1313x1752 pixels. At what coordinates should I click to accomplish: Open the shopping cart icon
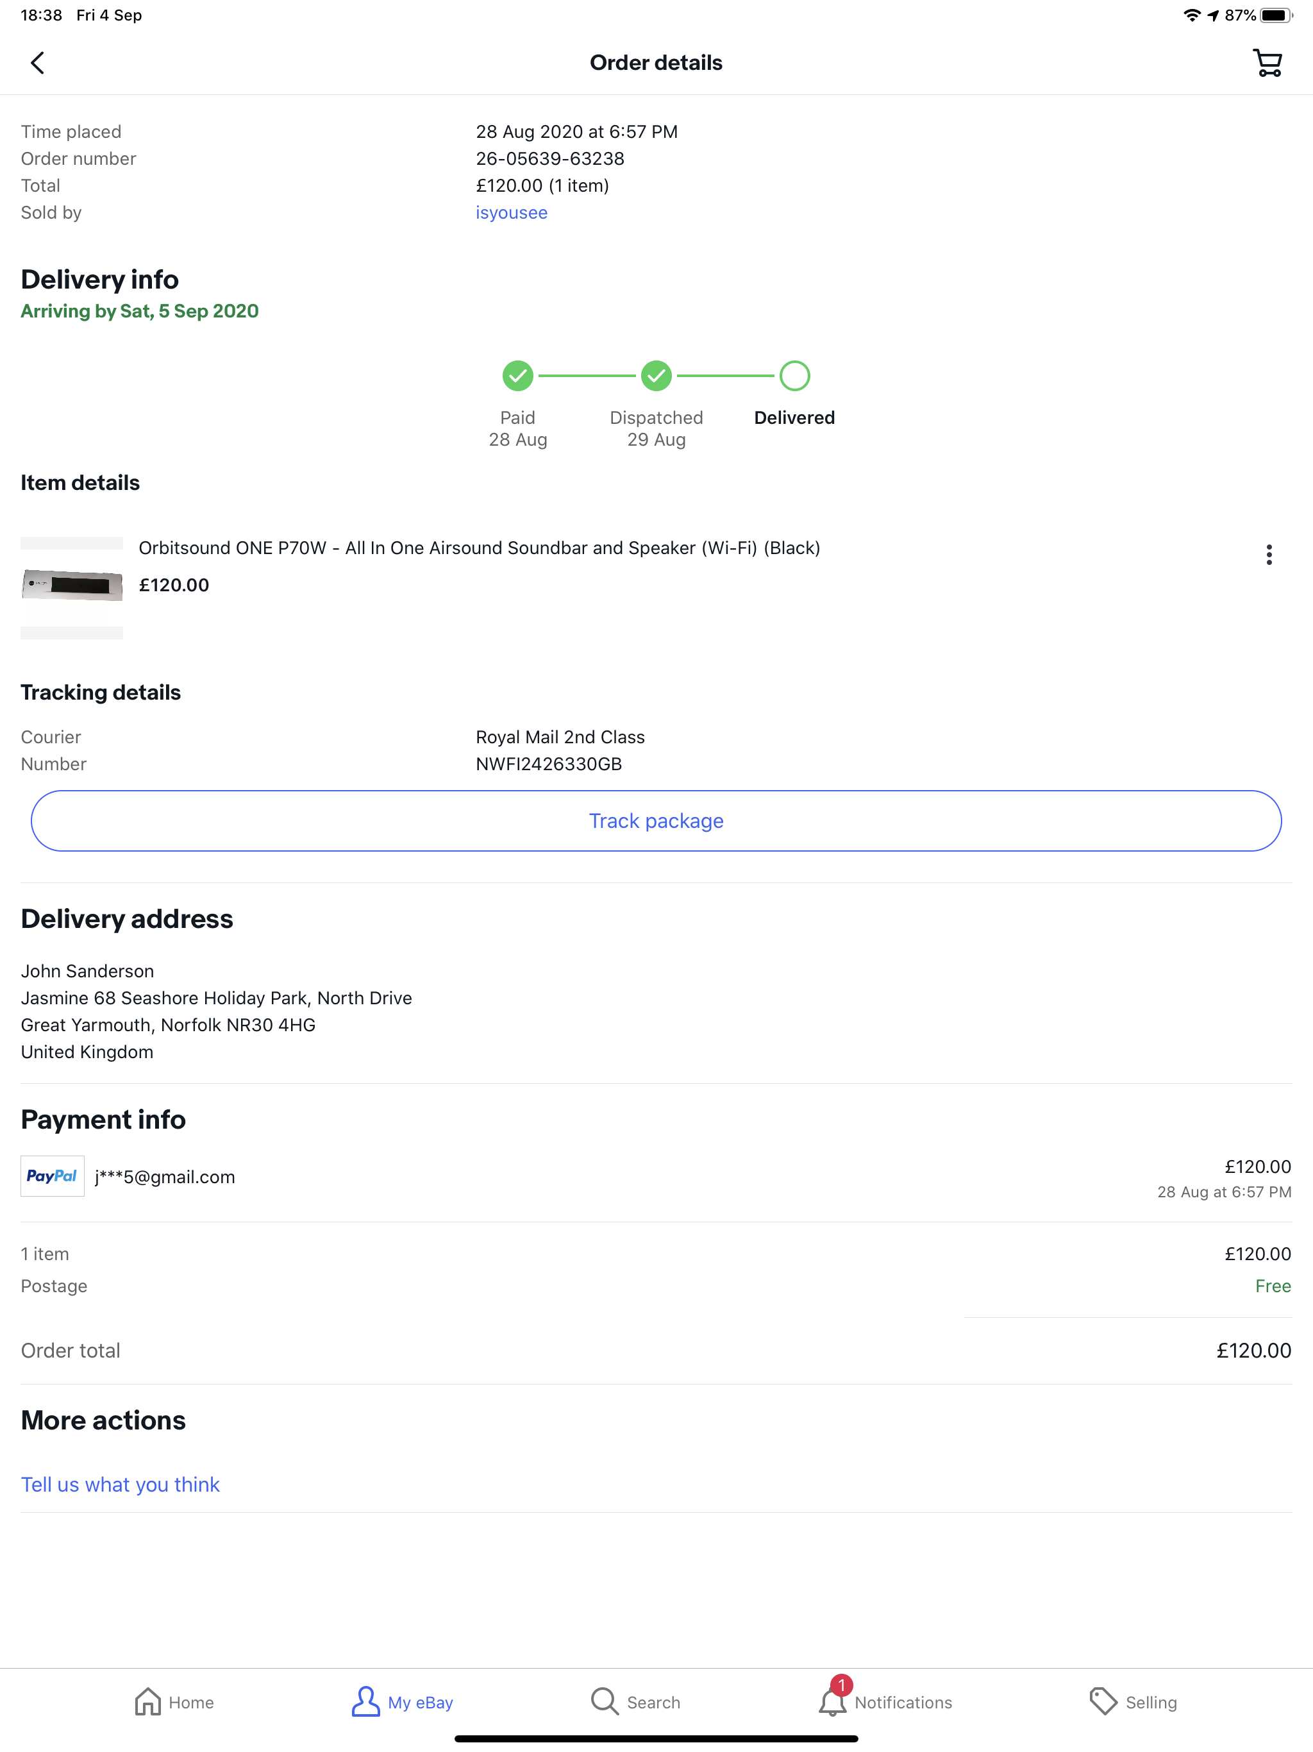pyautogui.click(x=1267, y=63)
